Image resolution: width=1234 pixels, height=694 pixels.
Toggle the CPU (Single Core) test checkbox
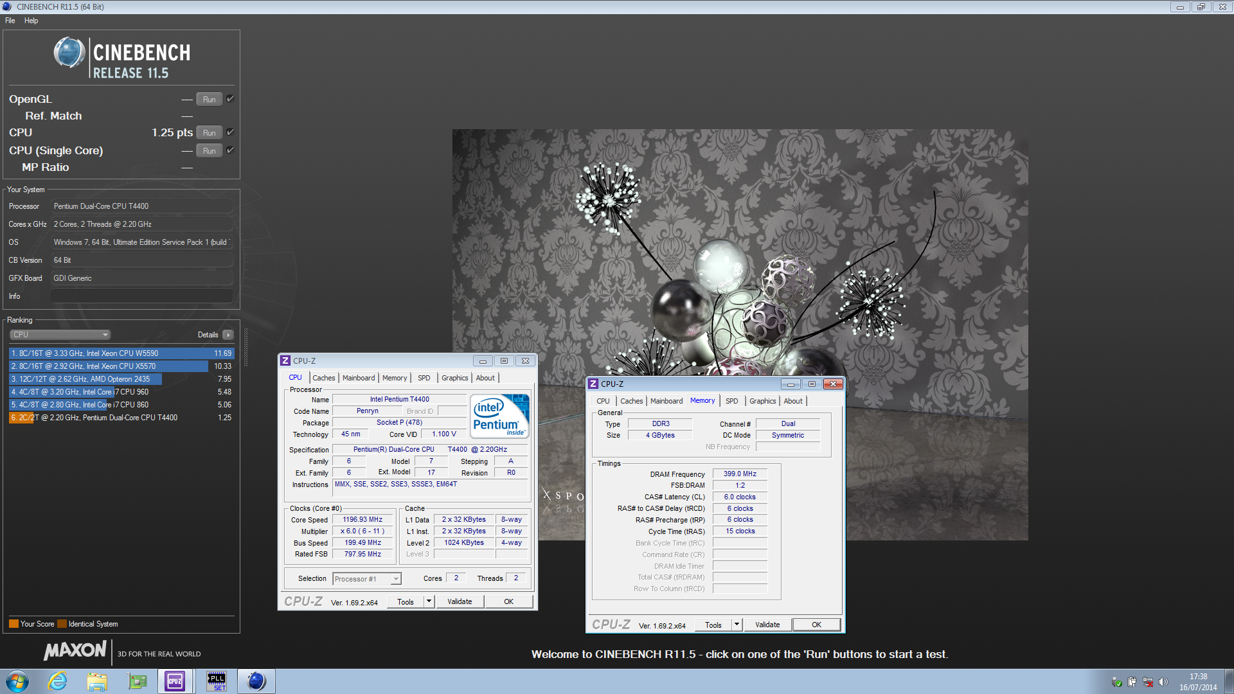click(230, 150)
